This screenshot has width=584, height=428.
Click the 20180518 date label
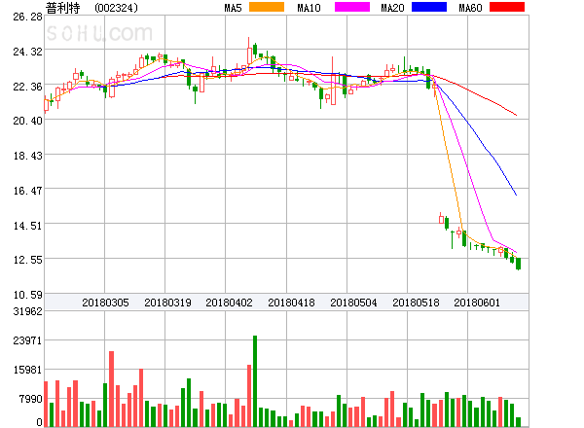coord(416,303)
